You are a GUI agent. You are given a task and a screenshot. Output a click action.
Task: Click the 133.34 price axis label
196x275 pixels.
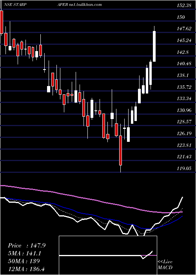184,99
